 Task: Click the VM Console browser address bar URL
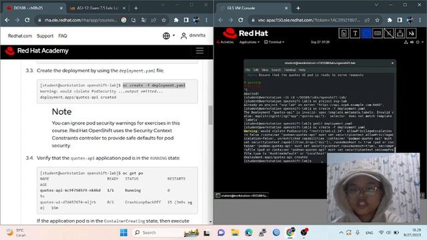309,20
